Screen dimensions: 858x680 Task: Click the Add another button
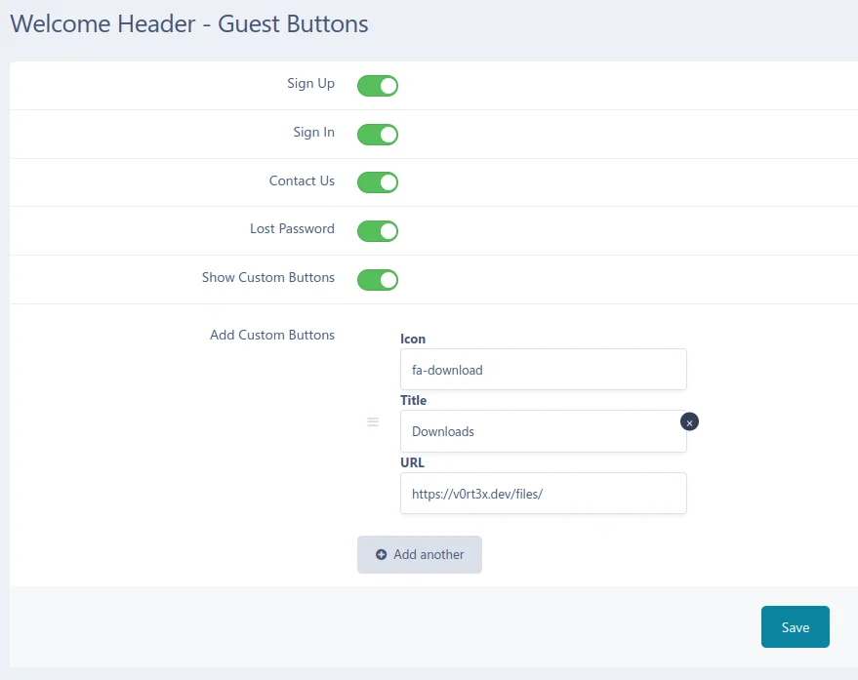420,554
